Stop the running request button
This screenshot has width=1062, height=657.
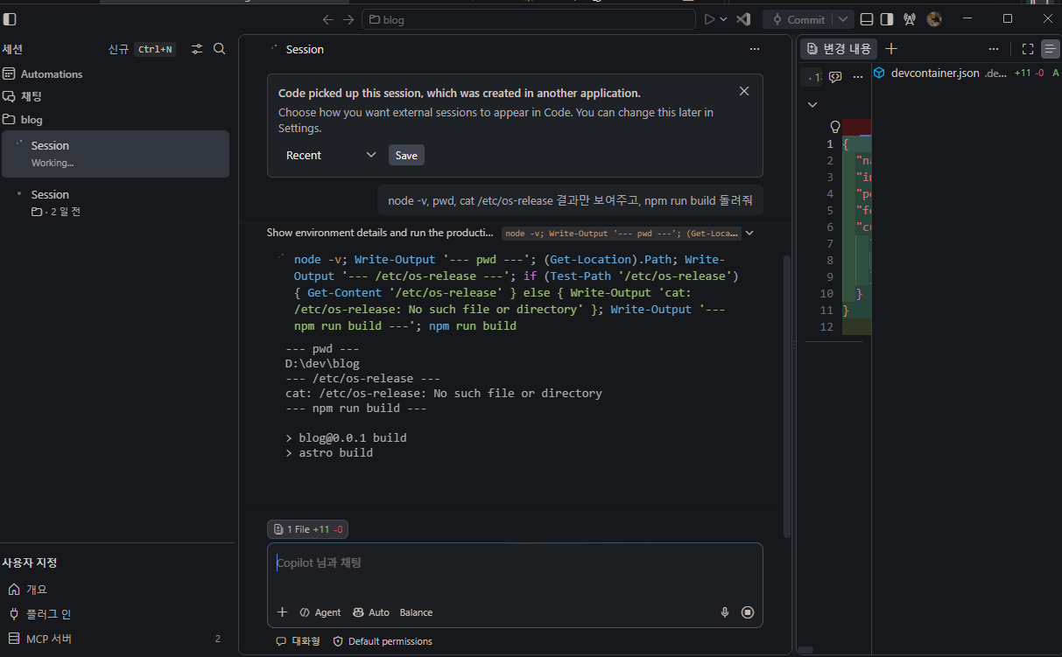[x=748, y=612]
